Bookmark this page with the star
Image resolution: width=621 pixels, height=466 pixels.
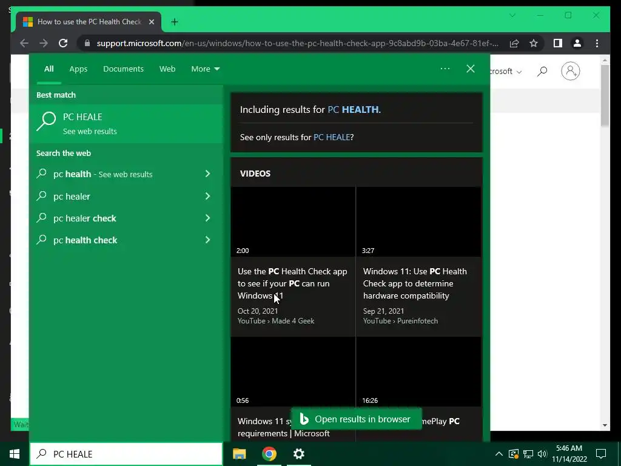[534, 43]
